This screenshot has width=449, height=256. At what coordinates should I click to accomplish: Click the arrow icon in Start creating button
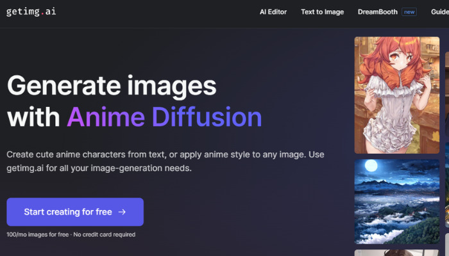[122, 212]
